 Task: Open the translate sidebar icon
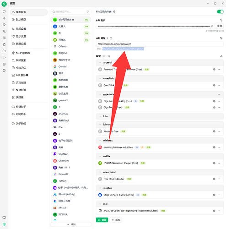(x=4, y=31)
